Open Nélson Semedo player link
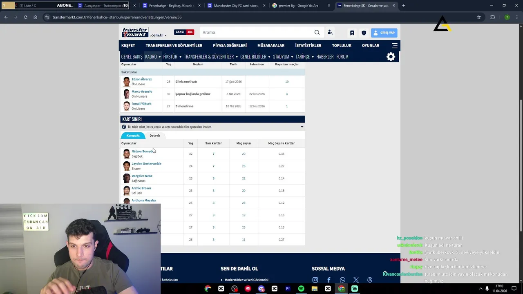Image resolution: width=523 pixels, height=294 pixels. click(x=142, y=151)
